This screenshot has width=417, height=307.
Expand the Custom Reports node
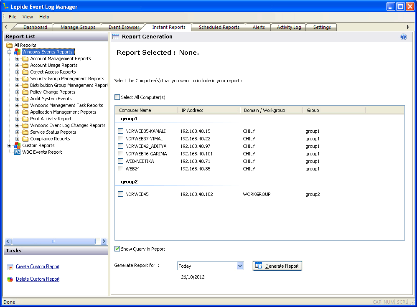(10, 145)
